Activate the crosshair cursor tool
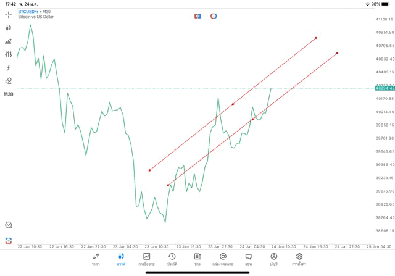Viewport: 395px width, 276px height. pyautogui.click(x=9, y=14)
